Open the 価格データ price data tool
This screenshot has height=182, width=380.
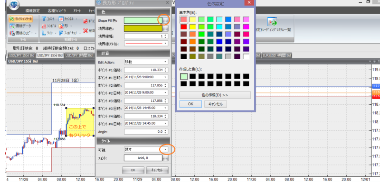[20, 26]
